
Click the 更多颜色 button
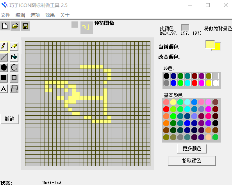pyautogui.click(x=192, y=148)
